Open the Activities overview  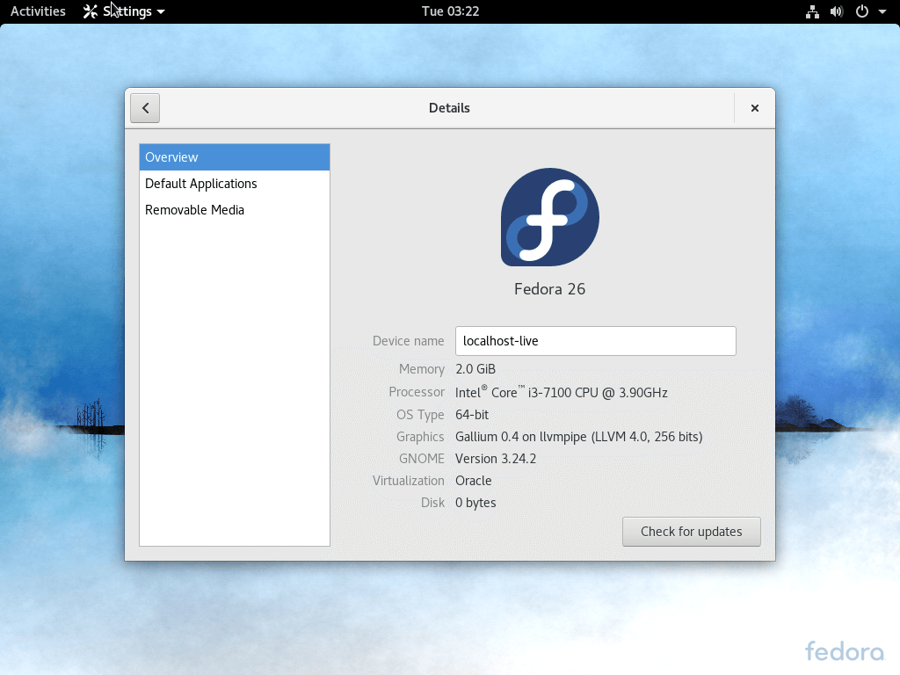click(38, 11)
